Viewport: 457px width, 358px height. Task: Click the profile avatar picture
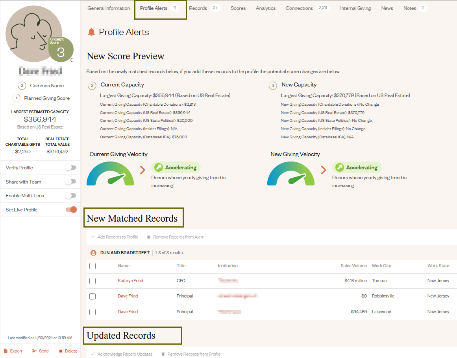[34, 34]
